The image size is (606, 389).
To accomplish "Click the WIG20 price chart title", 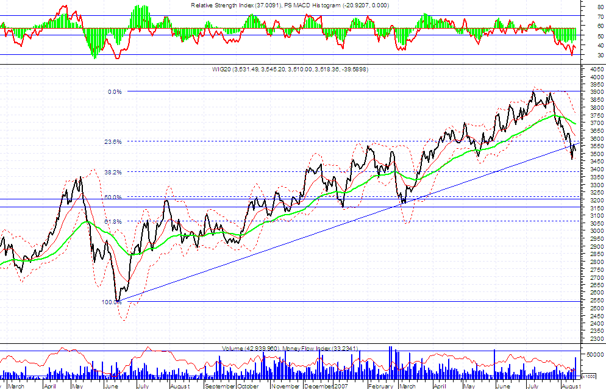I will pos(290,70).
